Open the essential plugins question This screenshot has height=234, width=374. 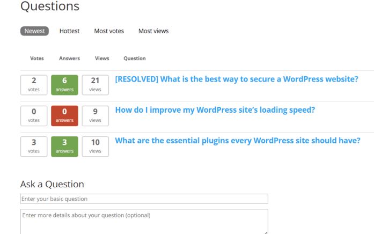tap(238, 141)
